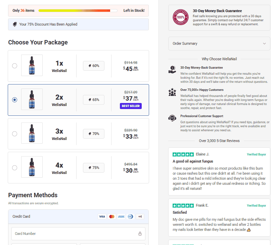Click the $45.99 each price
Viewport: 271px width, 245px height.
131,69
